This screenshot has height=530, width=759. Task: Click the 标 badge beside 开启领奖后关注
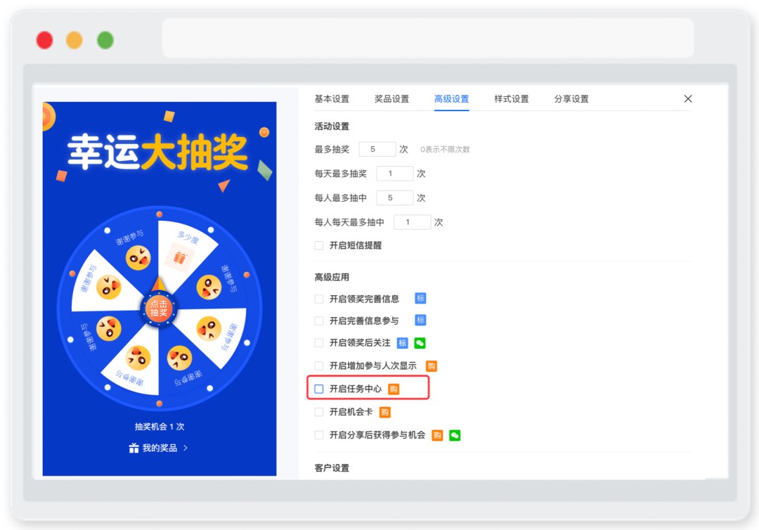pos(402,343)
